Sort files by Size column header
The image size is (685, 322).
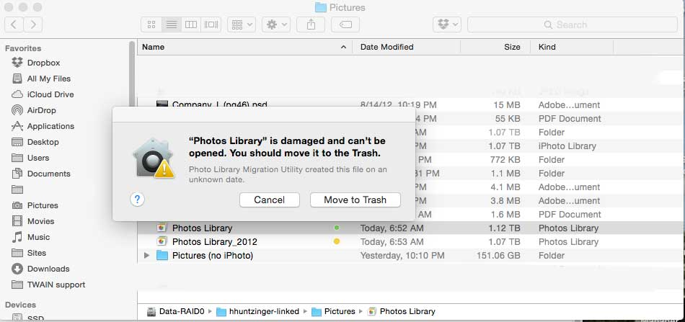pos(512,47)
